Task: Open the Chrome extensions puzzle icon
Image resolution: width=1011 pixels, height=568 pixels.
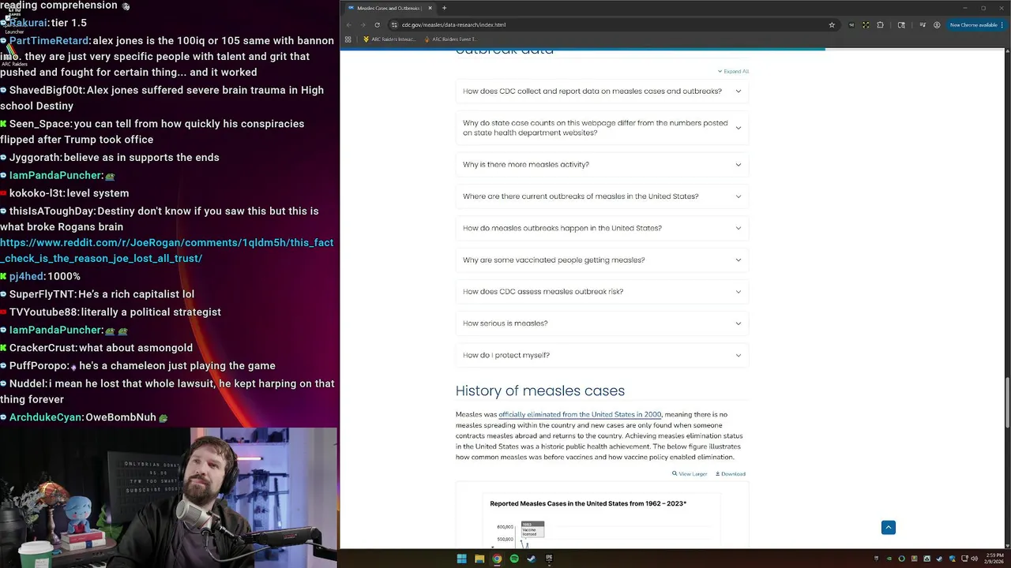Action: 880,24
